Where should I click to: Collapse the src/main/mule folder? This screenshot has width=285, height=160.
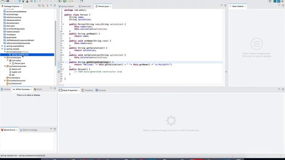pyautogui.click(x=5, y=52)
